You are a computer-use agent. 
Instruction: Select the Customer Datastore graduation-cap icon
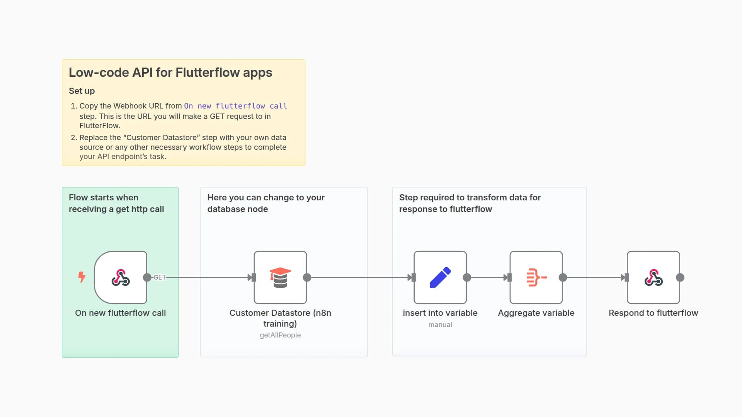(x=280, y=277)
